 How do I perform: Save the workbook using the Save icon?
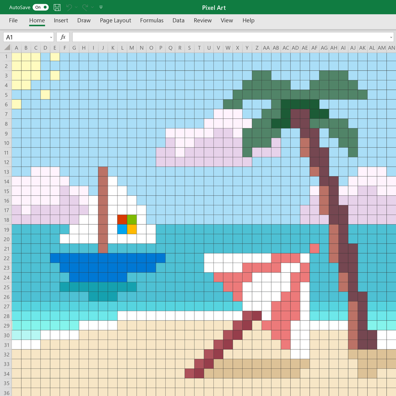point(57,7)
